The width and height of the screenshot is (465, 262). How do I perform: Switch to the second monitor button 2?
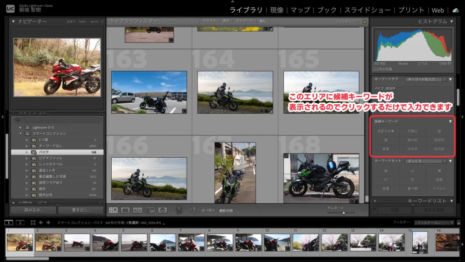[x=20, y=223]
